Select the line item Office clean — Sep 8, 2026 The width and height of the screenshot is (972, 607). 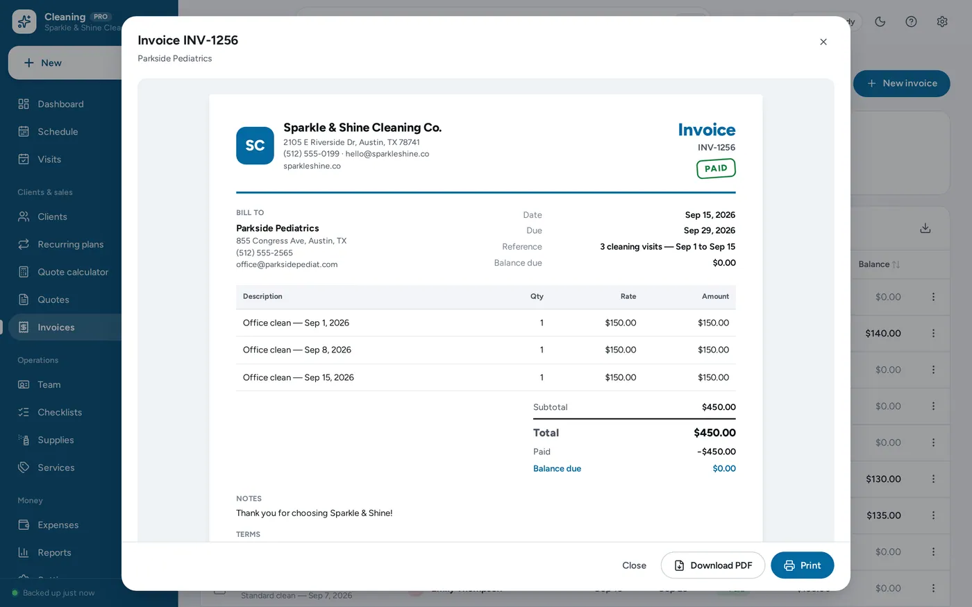pyautogui.click(x=486, y=350)
